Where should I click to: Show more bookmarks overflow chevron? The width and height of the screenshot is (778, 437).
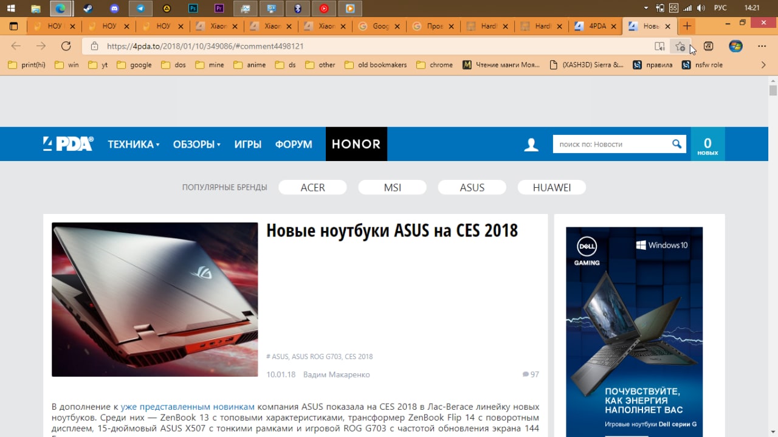coord(763,65)
